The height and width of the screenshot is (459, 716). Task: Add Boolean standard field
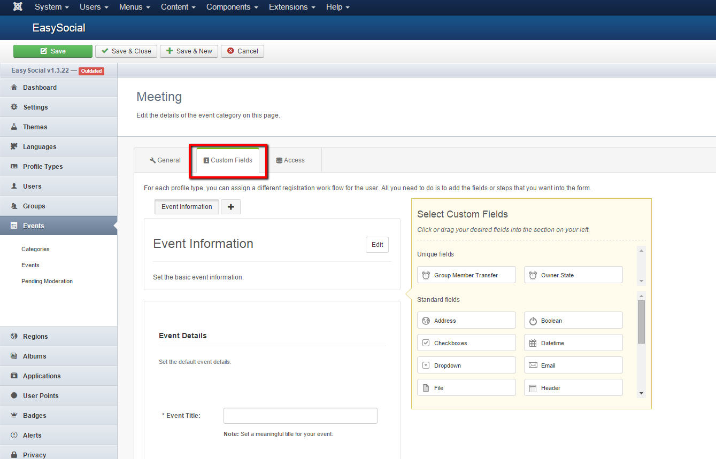coord(573,321)
